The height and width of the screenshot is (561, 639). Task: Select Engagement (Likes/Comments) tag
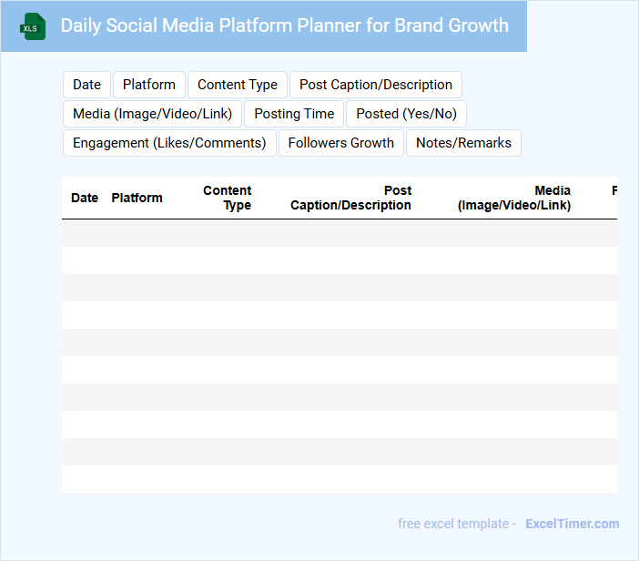coord(169,143)
